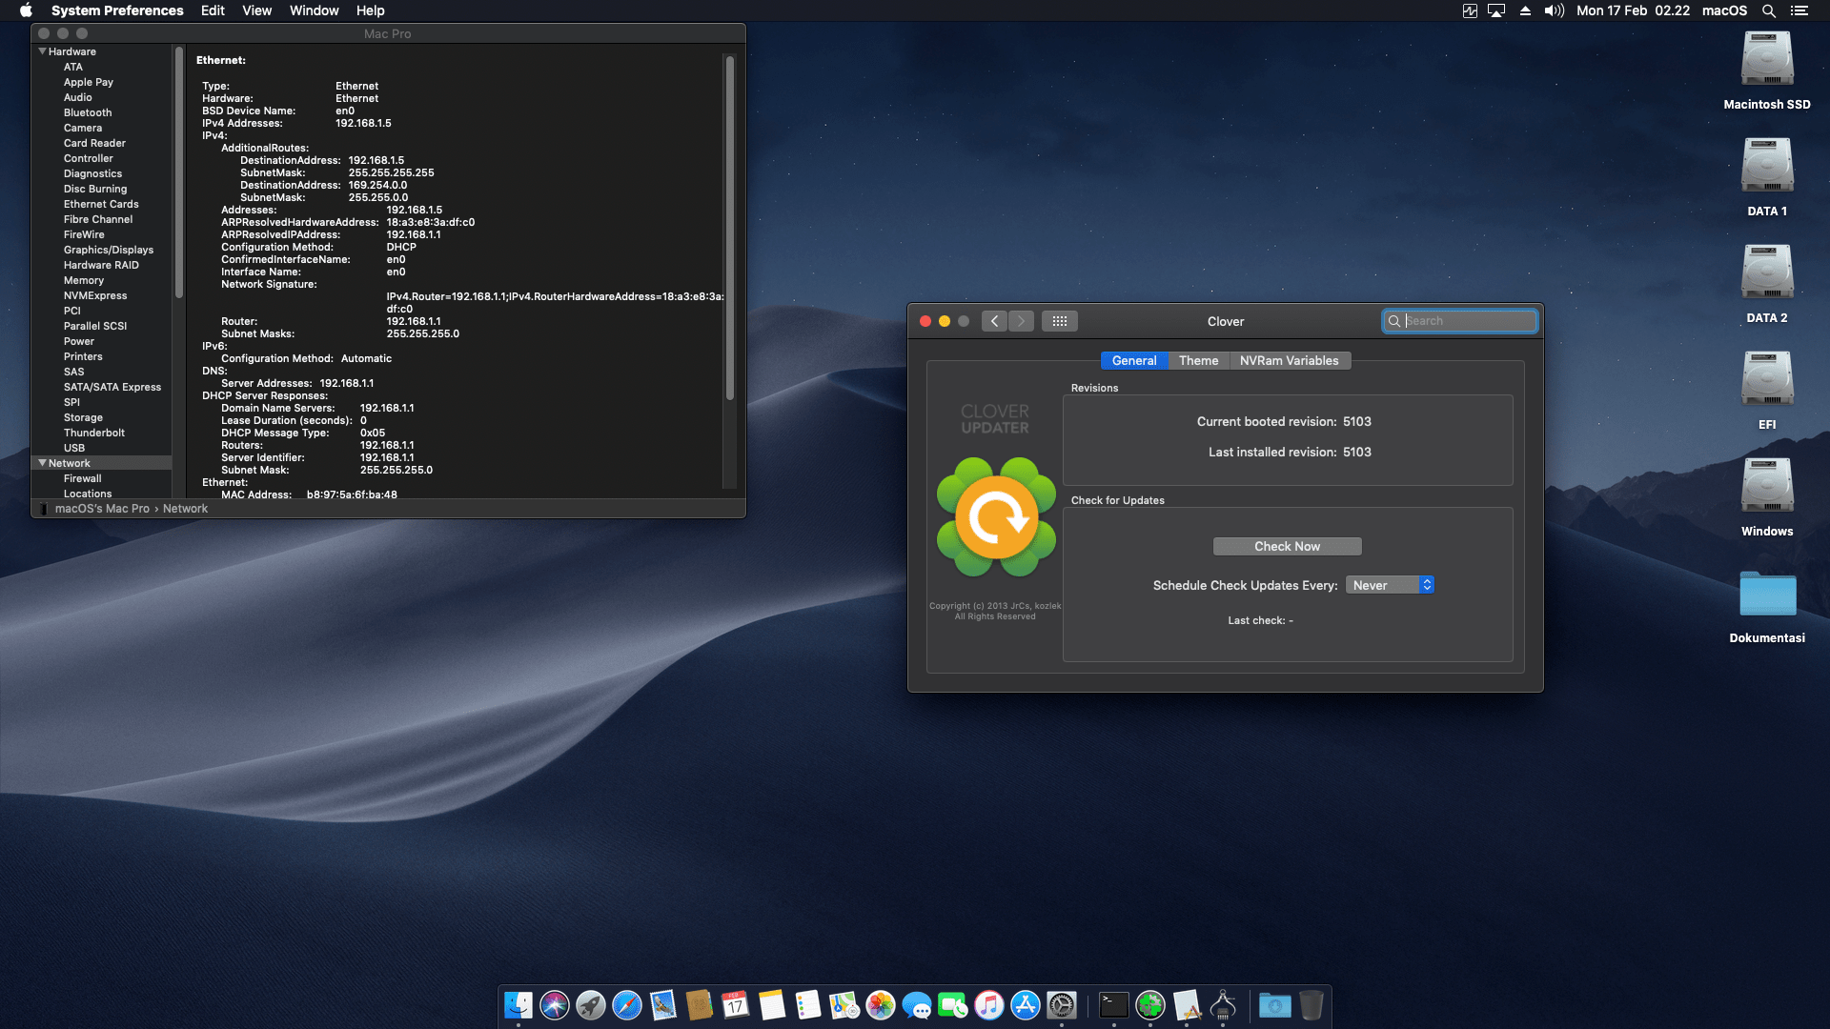Open the System Preferences menu
This screenshot has width=1830, height=1029.
117,10
